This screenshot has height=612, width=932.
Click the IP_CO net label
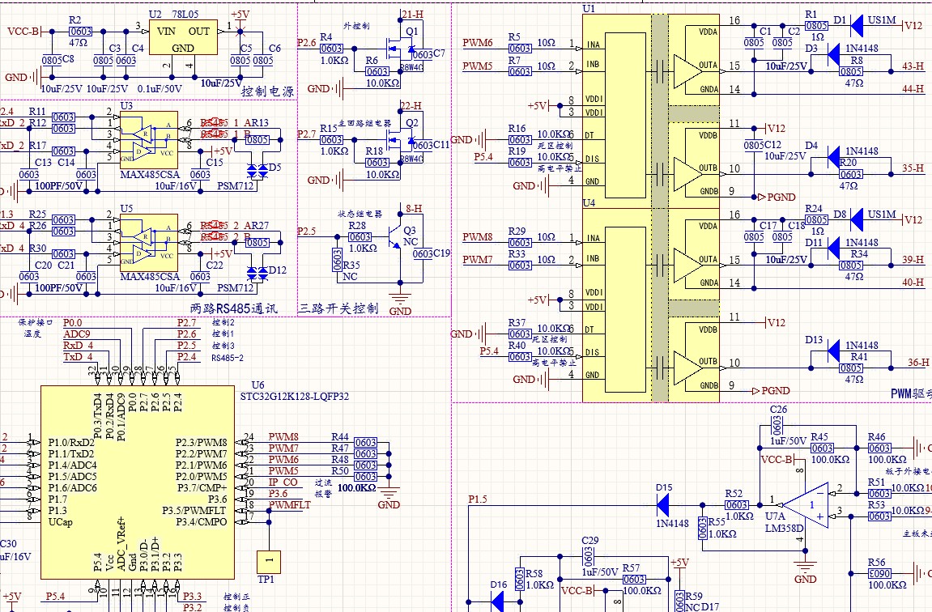tap(283, 482)
